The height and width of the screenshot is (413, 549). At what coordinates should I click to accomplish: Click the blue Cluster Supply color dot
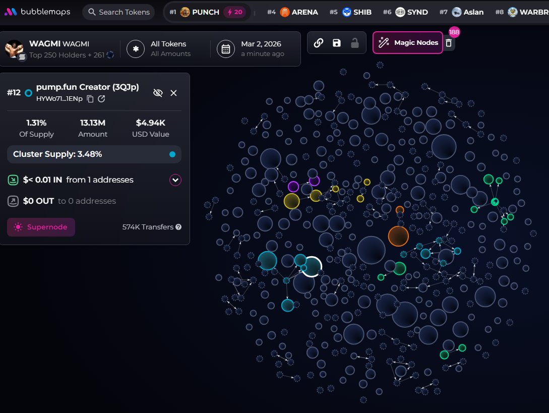[172, 154]
